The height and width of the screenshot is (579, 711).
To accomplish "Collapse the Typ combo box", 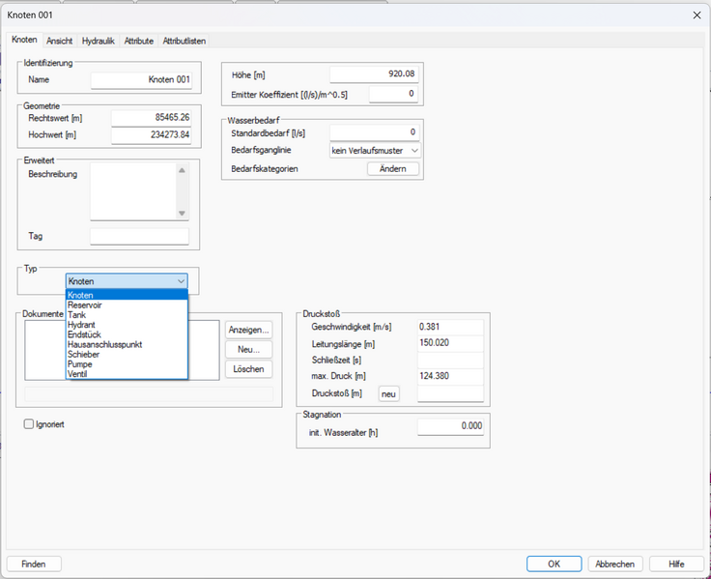I will pyautogui.click(x=127, y=281).
